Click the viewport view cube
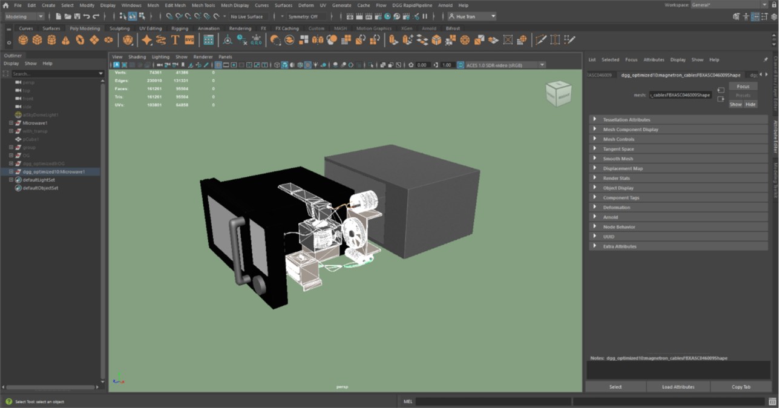This screenshot has width=780, height=408. click(x=558, y=93)
